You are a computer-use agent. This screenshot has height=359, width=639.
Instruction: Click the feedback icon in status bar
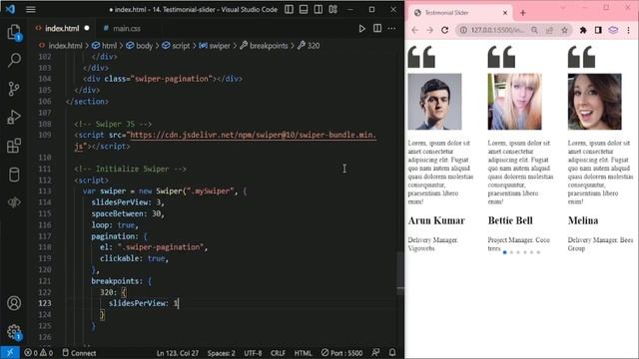[x=375, y=353]
